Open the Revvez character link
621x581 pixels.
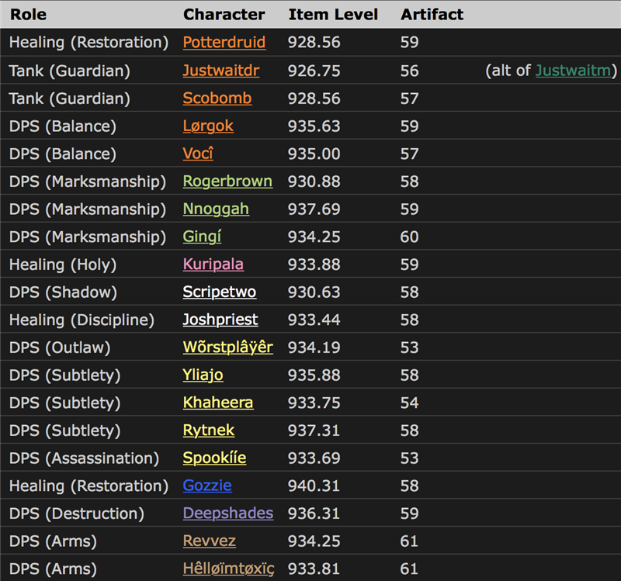209,541
